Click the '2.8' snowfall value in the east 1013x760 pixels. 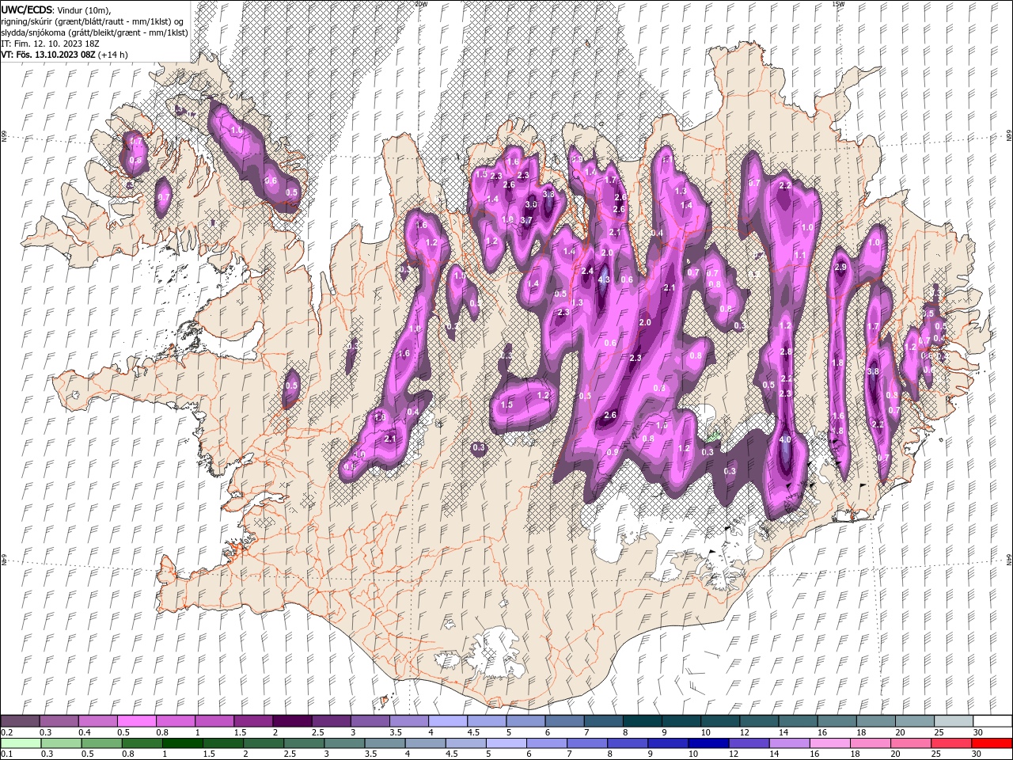click(x=786, y=351)
